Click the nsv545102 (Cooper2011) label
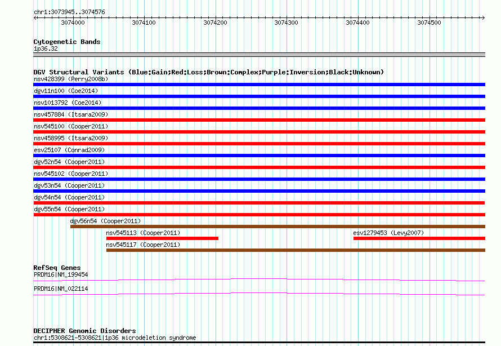 (x=71, y=174)
